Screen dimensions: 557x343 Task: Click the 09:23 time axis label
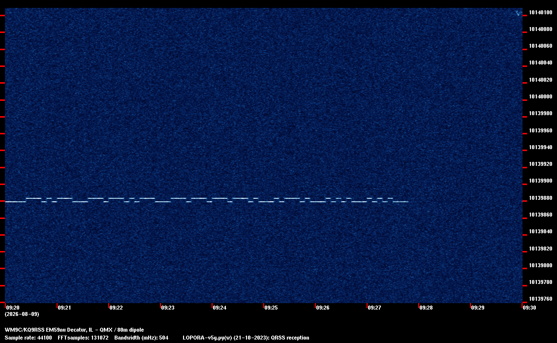click(168, 308)
